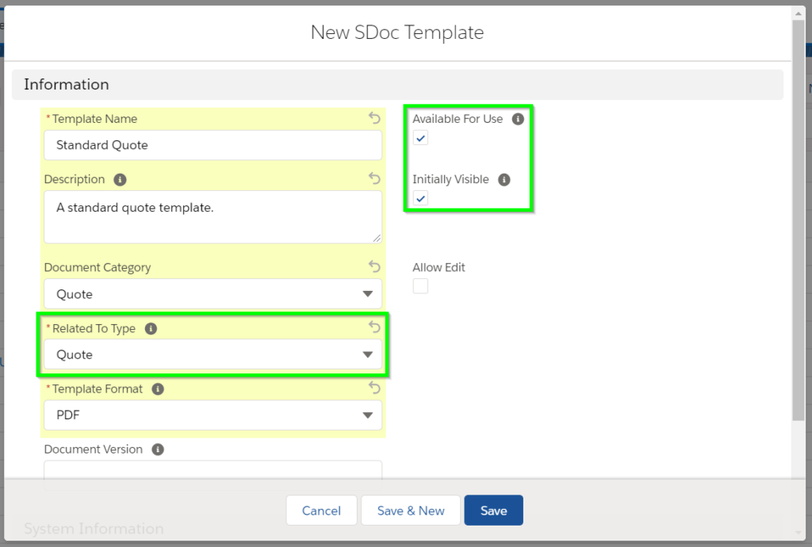Screen dimensions: 812x547
Task: Click inside the Description text area
Action: [x=213, y=216]
